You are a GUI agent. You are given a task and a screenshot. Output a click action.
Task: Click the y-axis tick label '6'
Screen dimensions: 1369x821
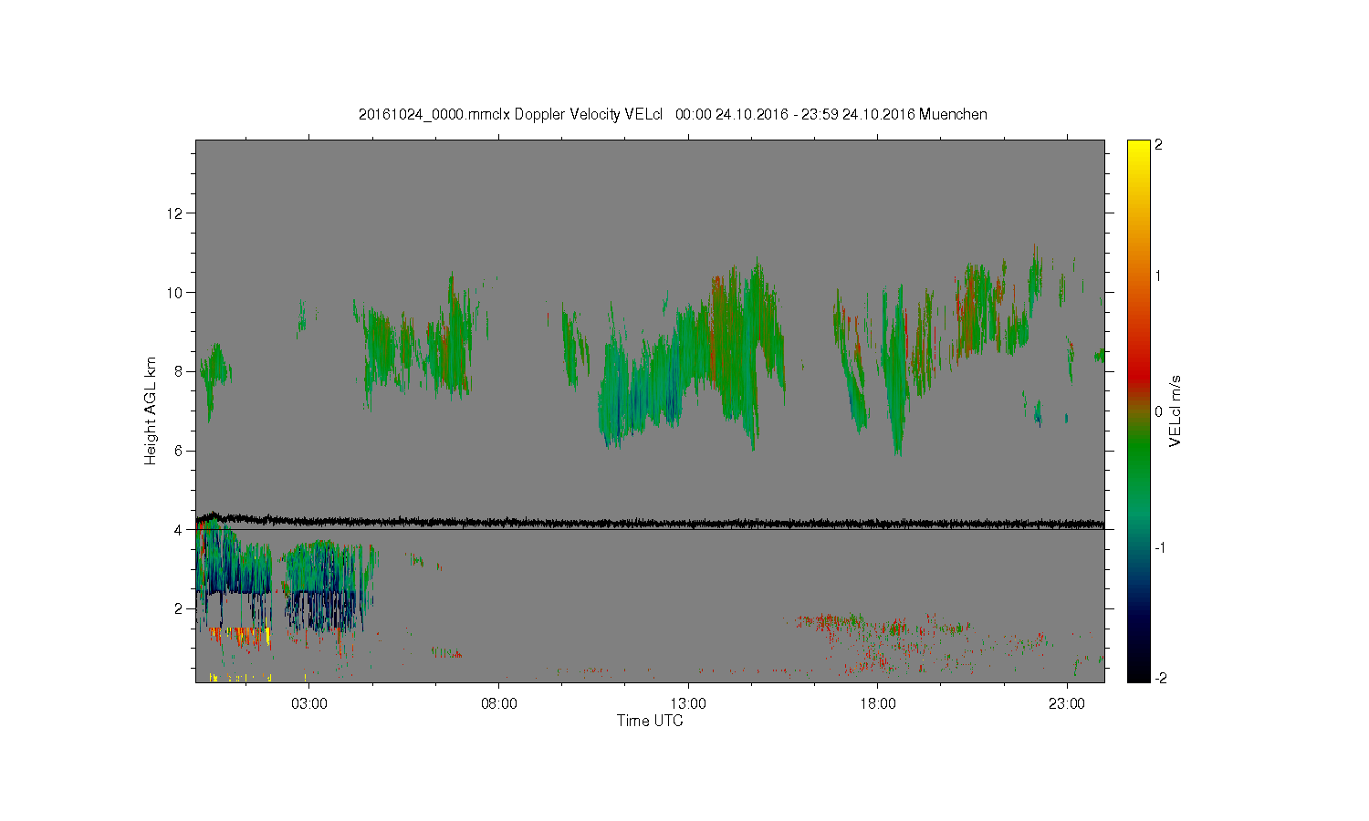(180, 451)
